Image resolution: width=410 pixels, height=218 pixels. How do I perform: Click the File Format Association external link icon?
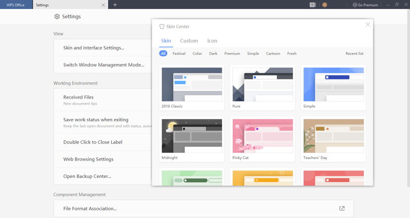342,208
